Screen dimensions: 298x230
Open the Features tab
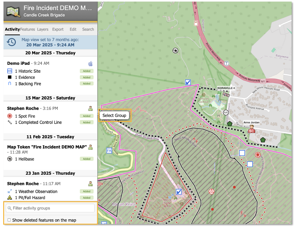pos(28,29)
